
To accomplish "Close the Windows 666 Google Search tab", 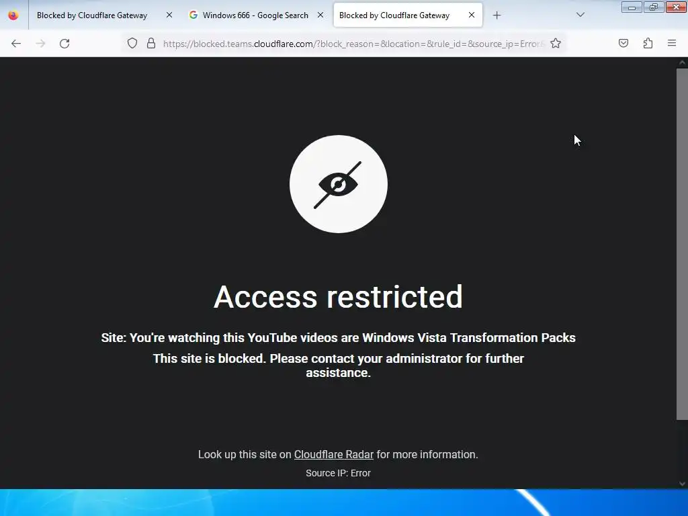I will click(320, 15).
